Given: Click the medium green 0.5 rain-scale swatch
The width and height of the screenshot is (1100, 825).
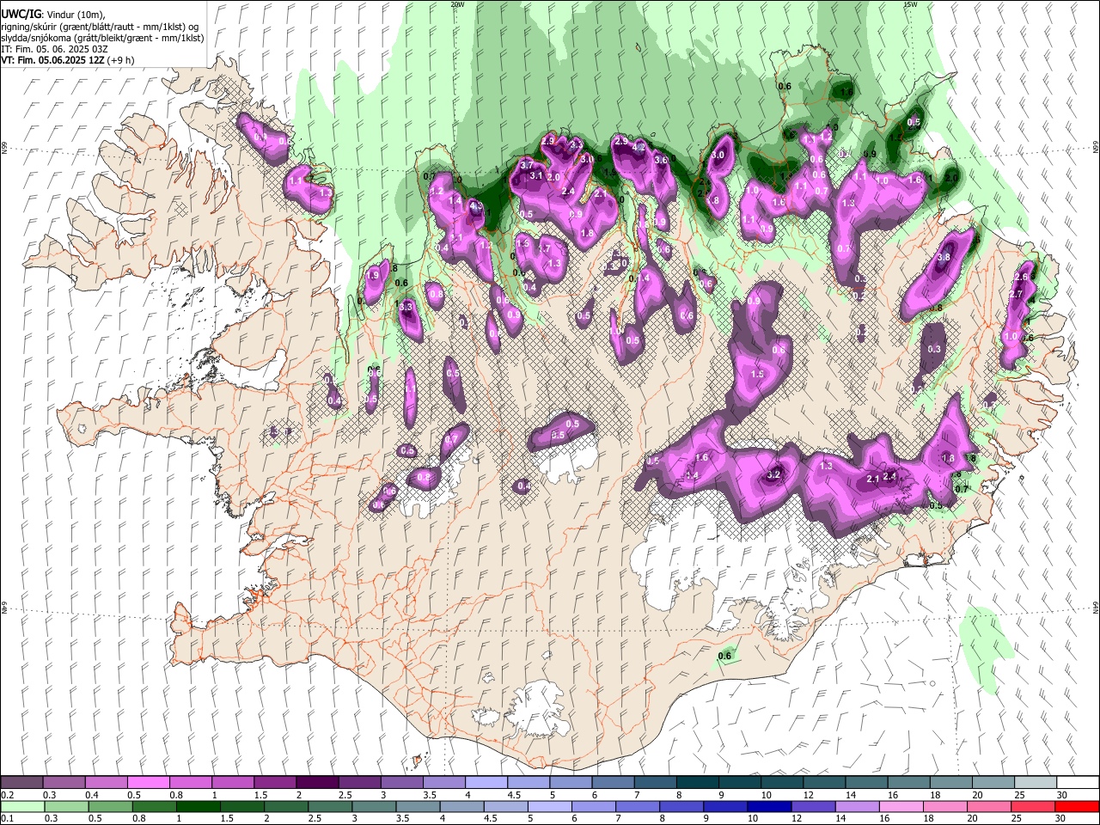Looking at the screenshot, I should click(x=109, y=806).
